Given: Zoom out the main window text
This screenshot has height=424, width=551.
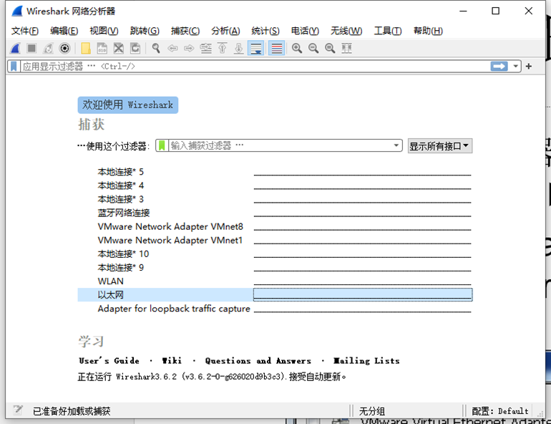Looking at the screenshot, I should (x=313, y=48).
